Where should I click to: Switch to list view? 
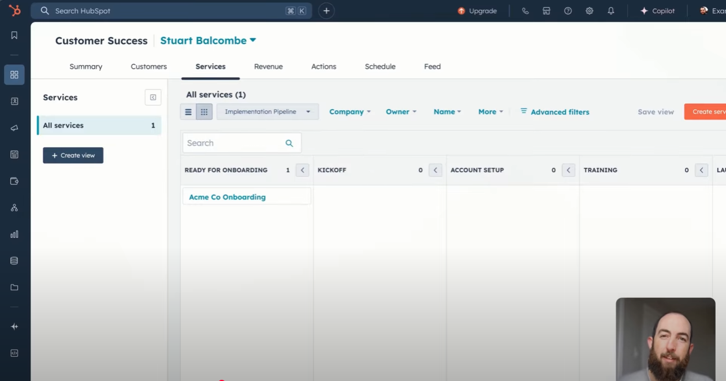coord(188,112)
